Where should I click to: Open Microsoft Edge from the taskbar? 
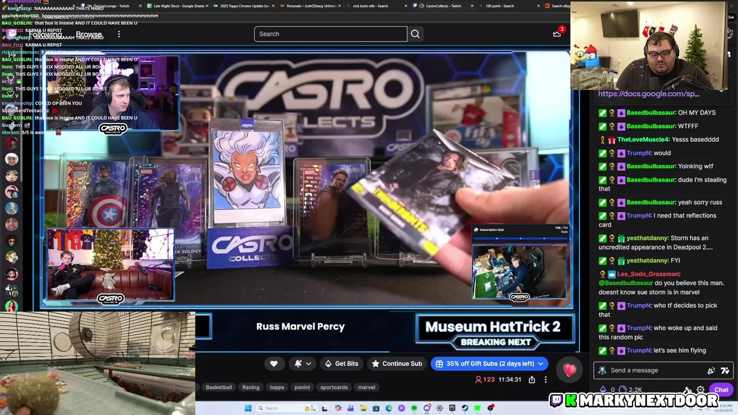click(x=389, y=408)
